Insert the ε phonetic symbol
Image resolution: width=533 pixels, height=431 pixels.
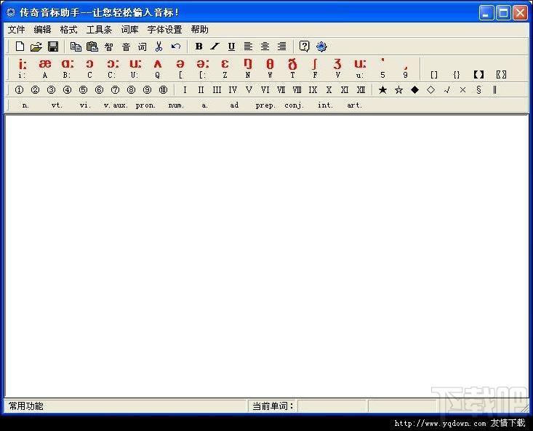[225, 68]
